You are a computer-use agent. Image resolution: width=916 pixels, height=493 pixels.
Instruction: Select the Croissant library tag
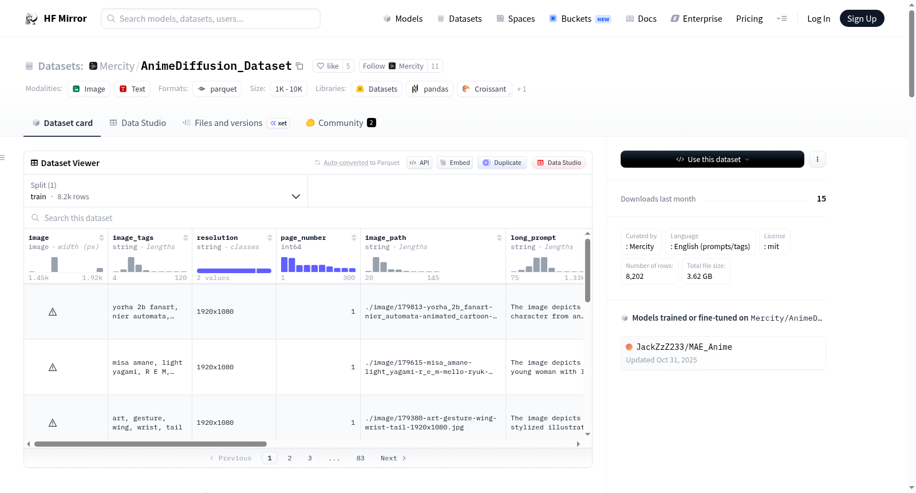tap(484, 89)
